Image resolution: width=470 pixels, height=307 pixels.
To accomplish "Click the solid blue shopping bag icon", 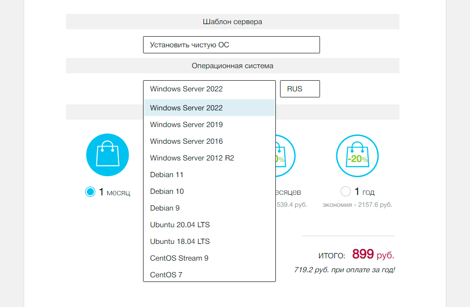I will pos(108,155).
